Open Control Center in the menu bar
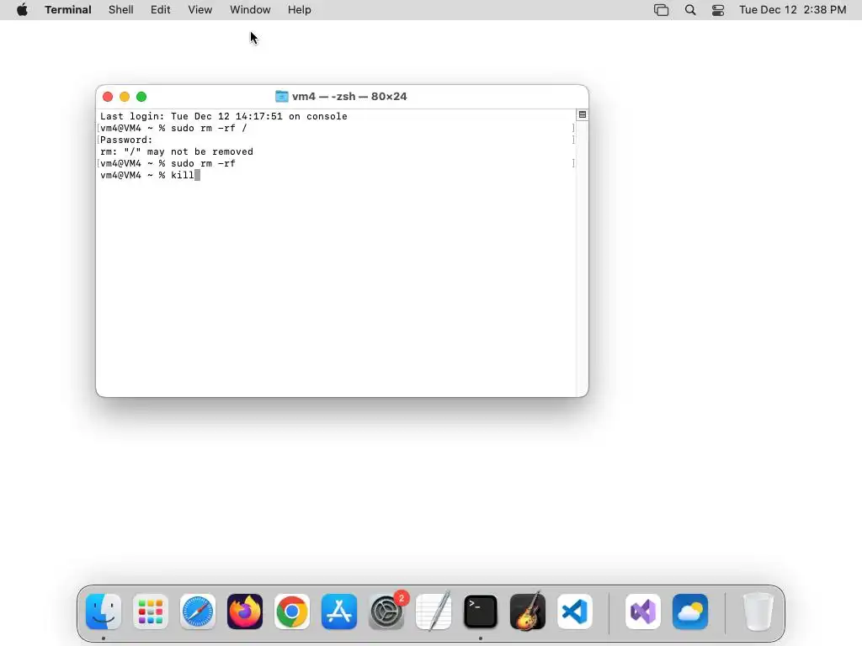The image size is (862, 646). [x=717, y=10]
